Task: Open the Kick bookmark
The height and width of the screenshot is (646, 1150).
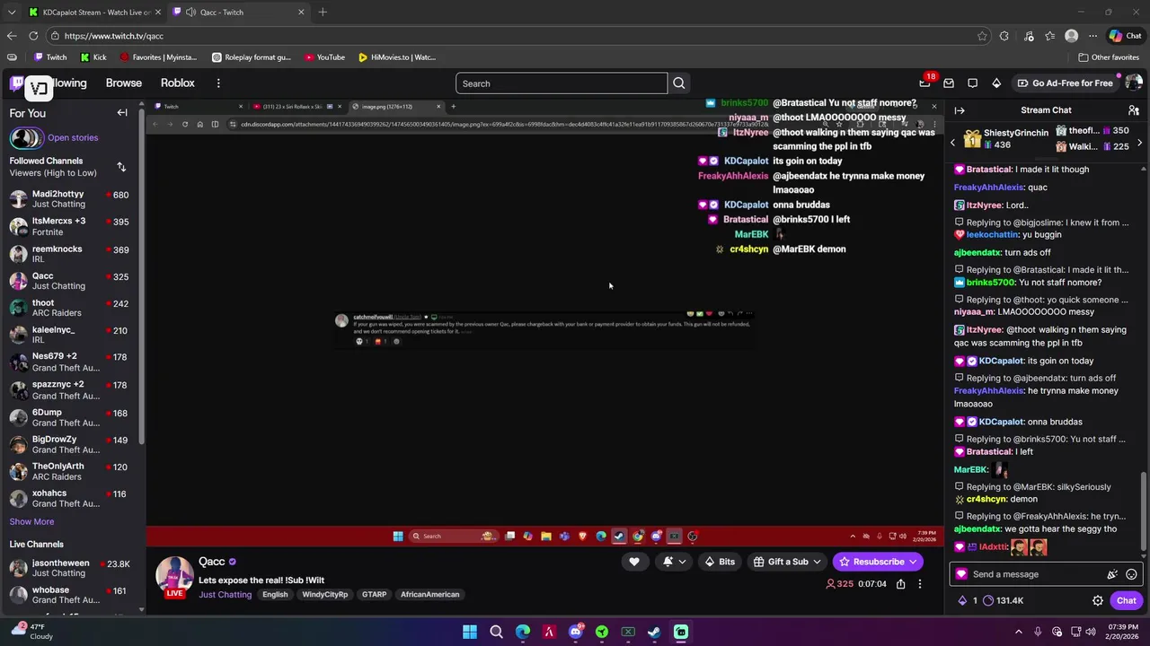Action: point(93,57)
